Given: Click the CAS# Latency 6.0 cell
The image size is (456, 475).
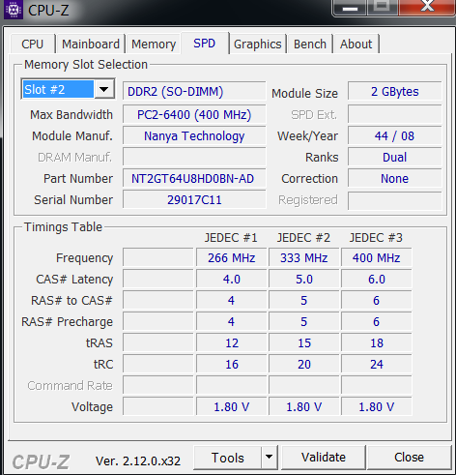Looking at the screenshot, I should click(x=377, y=279).
